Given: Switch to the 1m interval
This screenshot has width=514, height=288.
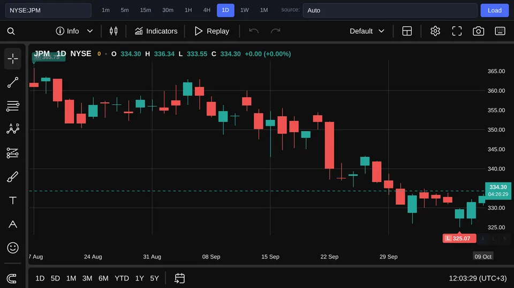Looking at the screenshot, I should click(105, 10).
